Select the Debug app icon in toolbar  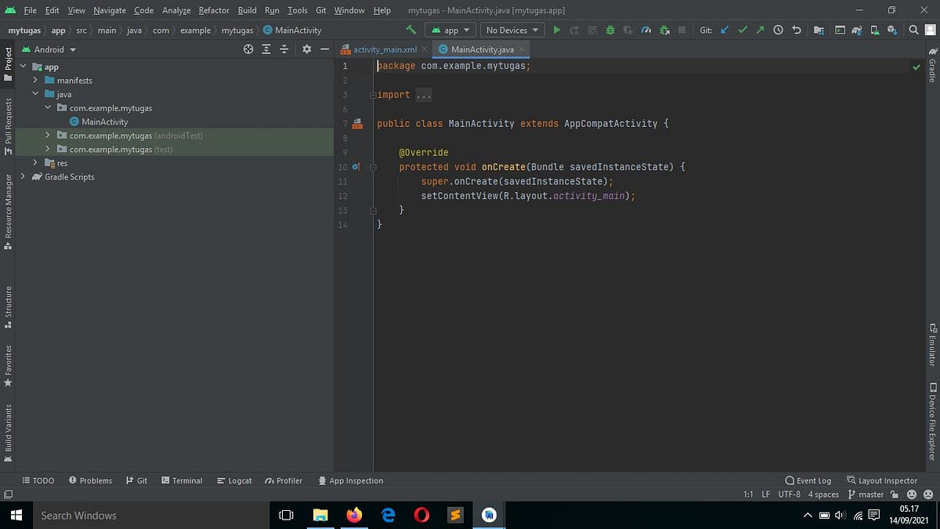(609, 30)
